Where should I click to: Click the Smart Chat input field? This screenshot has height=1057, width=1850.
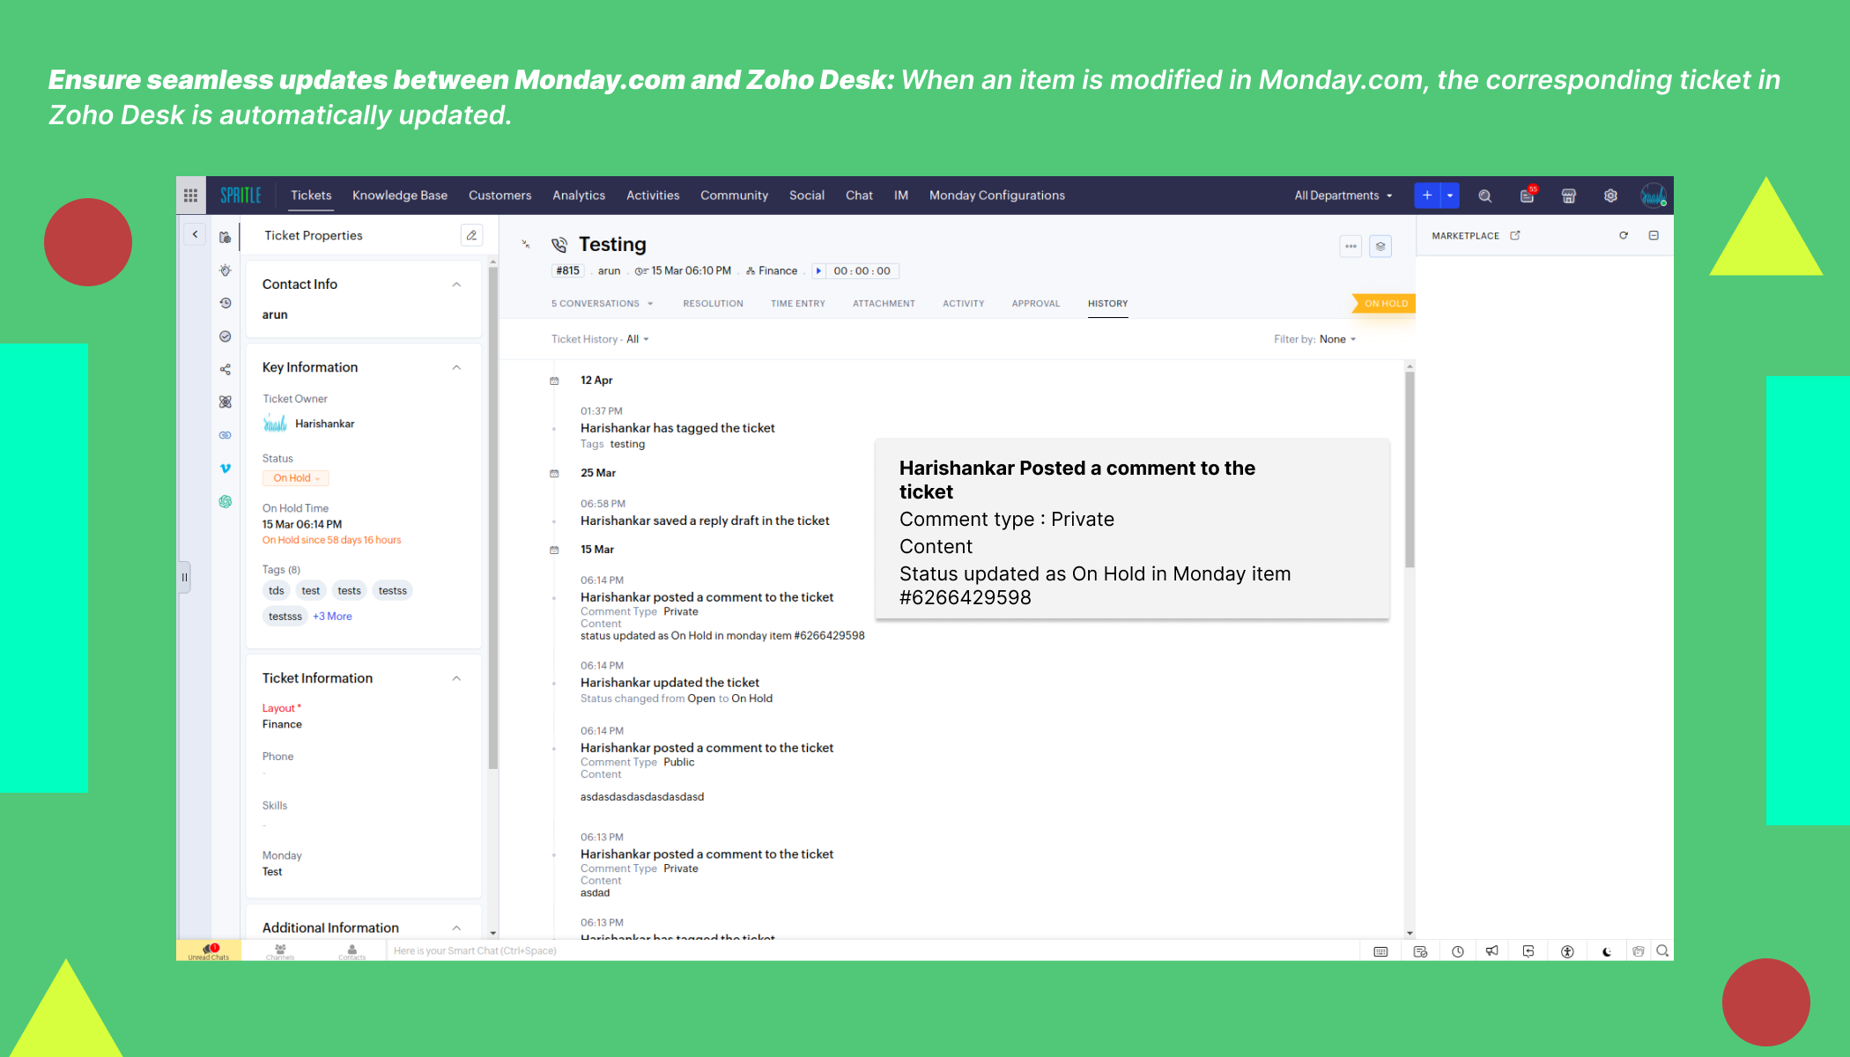(x=872, y=951)
